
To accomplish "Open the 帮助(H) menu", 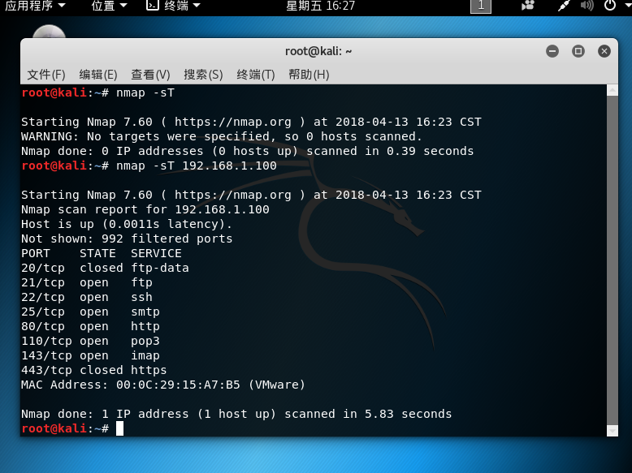I will (309, 75).
